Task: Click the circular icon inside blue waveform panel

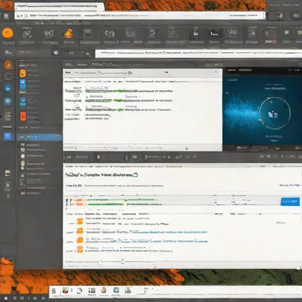Action: tap(275, 113)
